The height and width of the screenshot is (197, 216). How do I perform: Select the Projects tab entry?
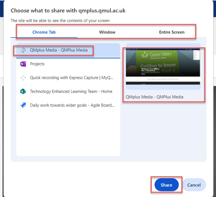(68, 64)
